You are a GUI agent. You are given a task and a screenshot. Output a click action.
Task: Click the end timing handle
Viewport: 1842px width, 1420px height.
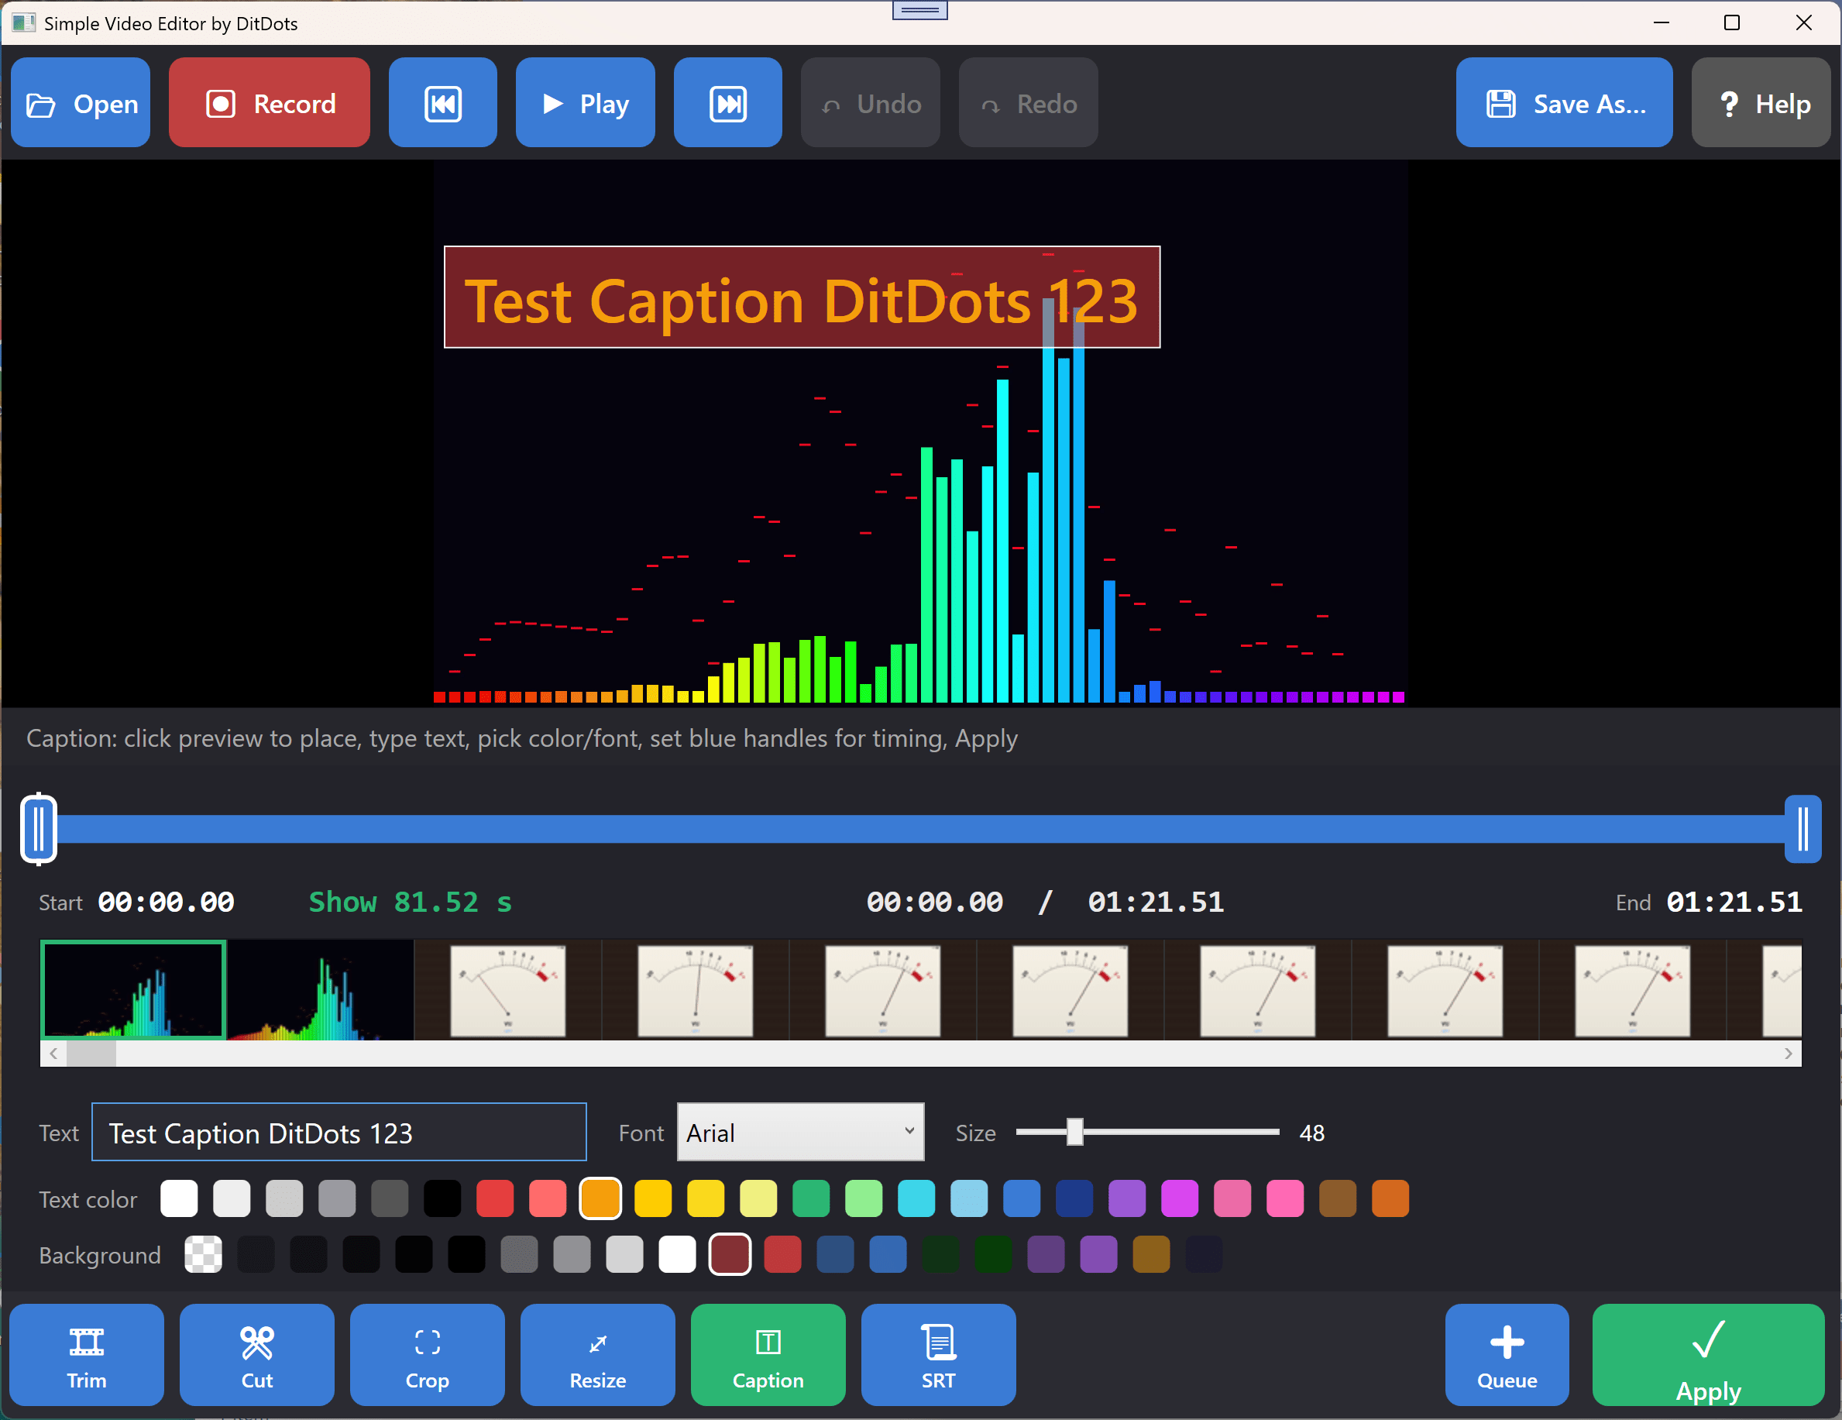pos(1802,830)
